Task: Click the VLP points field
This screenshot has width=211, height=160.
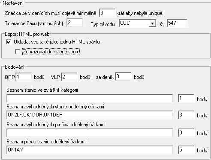Action: click(69, 77)
